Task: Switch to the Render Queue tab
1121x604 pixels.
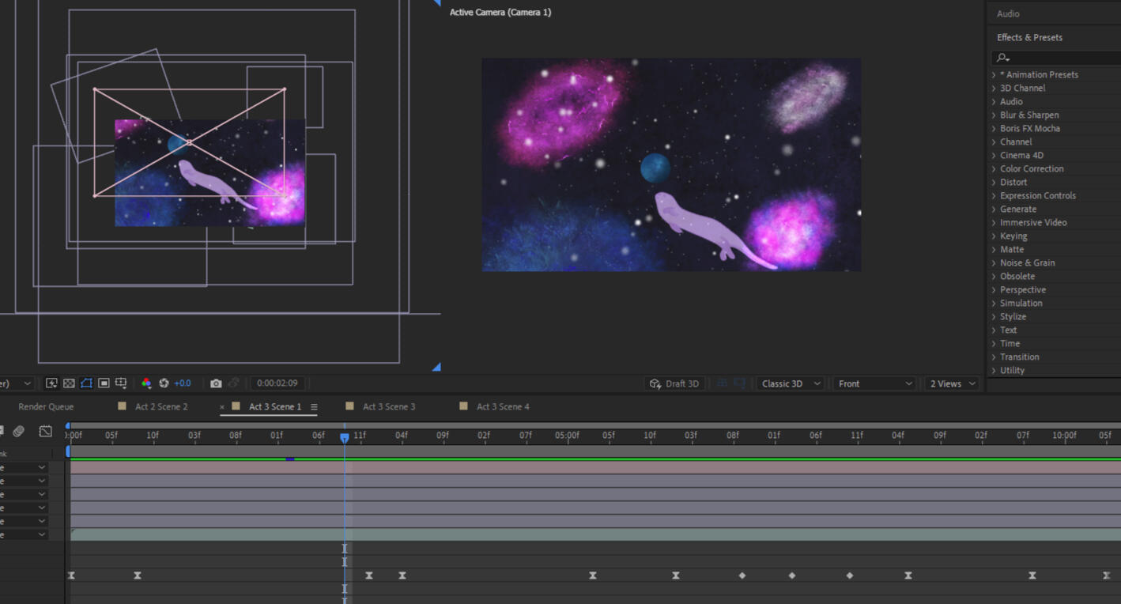Action: 46,406
